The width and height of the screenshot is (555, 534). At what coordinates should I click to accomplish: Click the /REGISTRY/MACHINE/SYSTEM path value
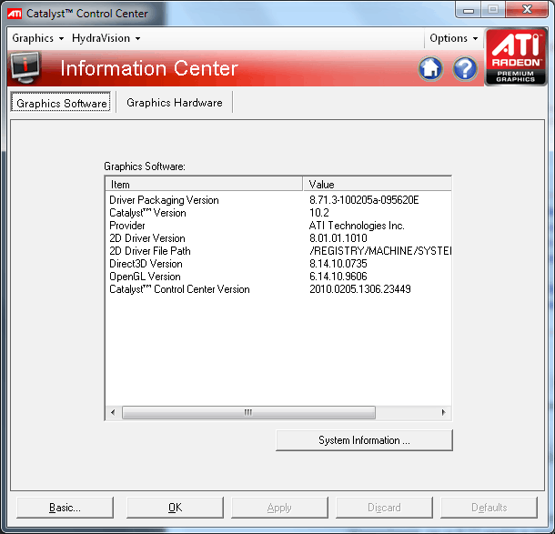pyautogui.click(x=380, y=251)
